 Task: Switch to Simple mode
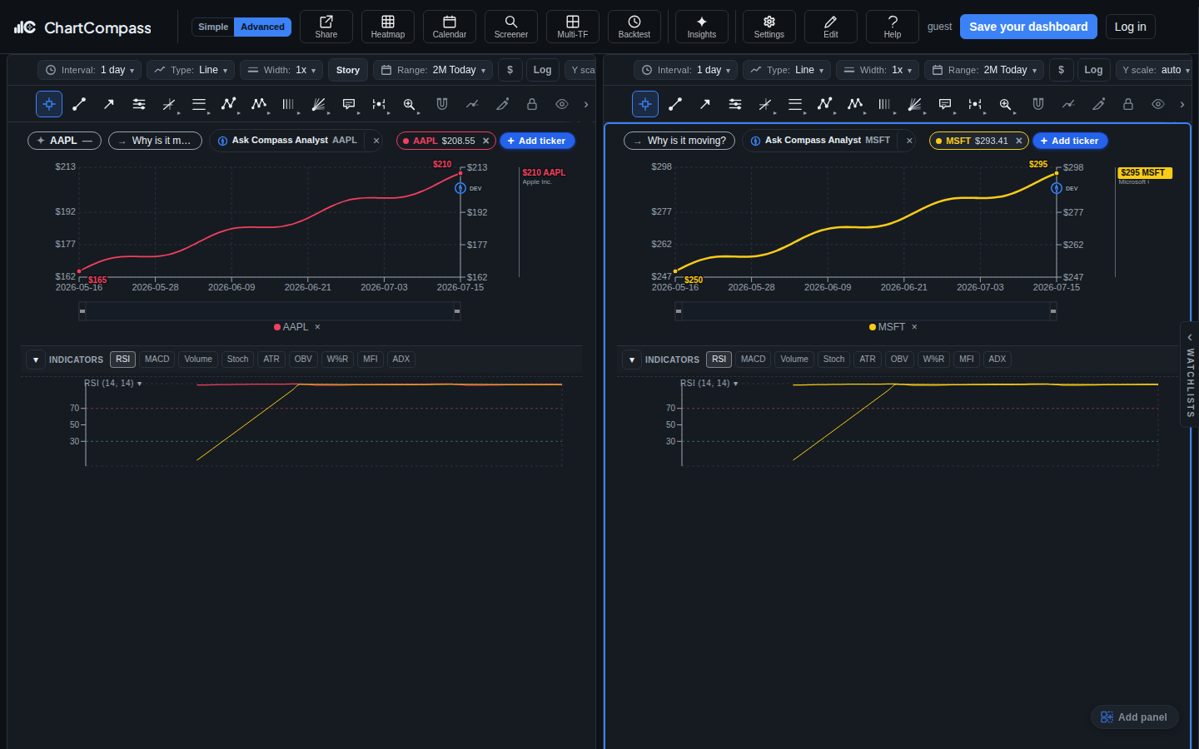click(213, 27)
